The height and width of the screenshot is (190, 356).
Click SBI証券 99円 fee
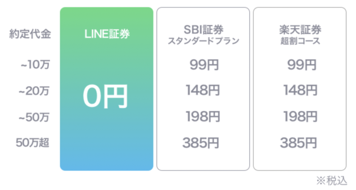pyautogui.click(x=204, y=65)
